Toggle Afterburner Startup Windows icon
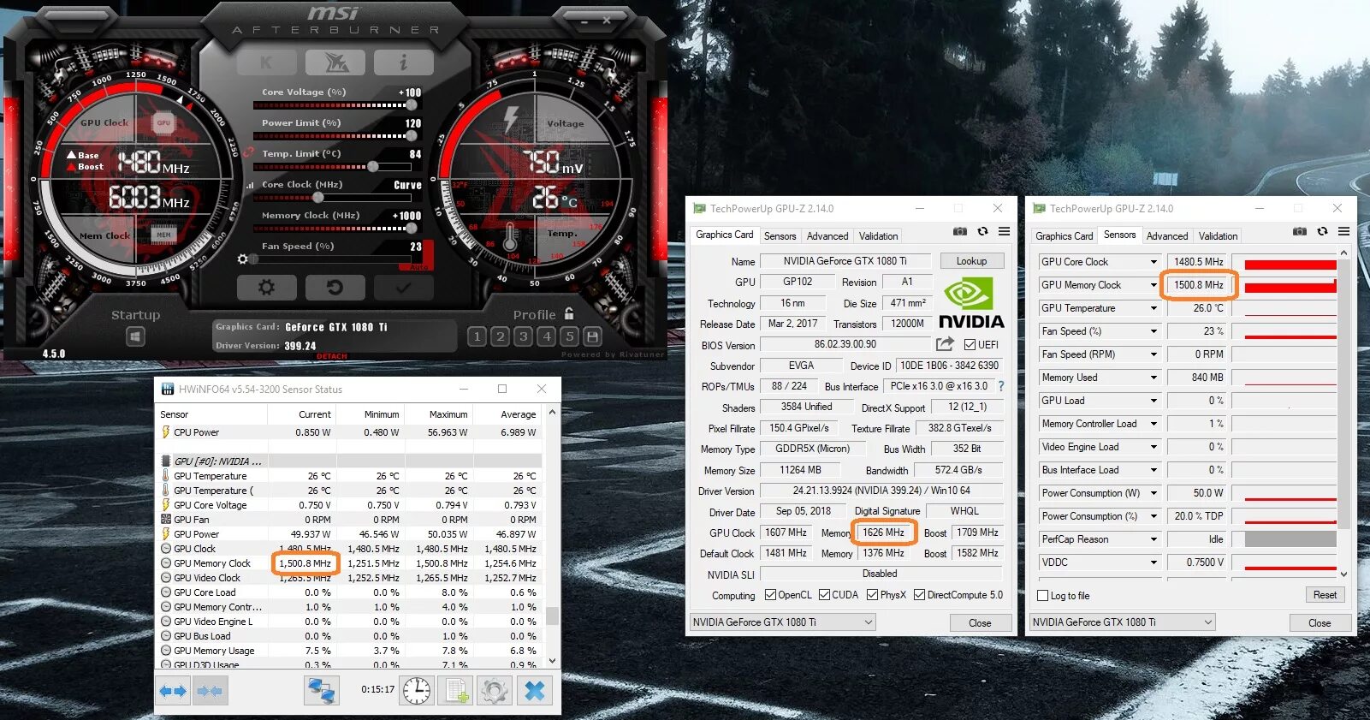 135,337
